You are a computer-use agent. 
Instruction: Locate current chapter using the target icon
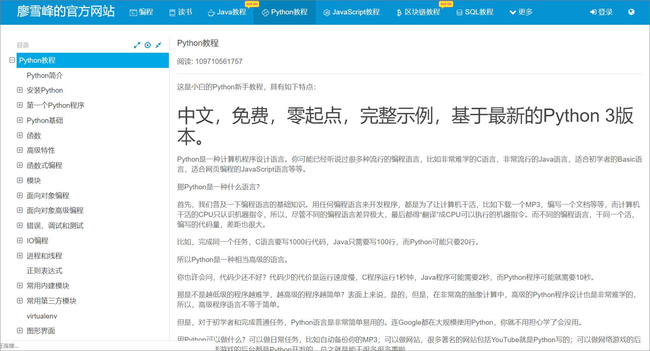pos(148,45)
